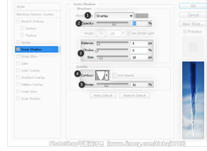Open Blending Options: Custom entry
Screen dimensions: 207x151
(38, 14)
